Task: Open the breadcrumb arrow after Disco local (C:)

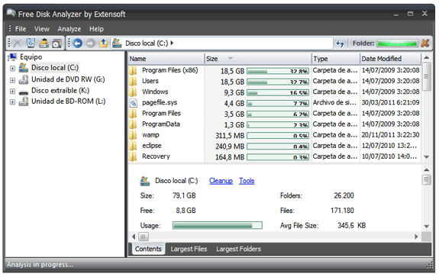Action: click(x=172, y=43)
